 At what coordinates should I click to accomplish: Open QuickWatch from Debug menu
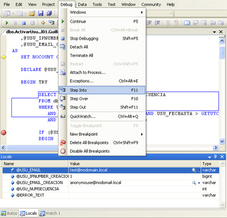102,116
